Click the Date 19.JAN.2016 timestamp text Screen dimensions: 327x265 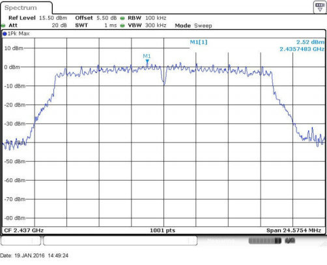point(34,255)
